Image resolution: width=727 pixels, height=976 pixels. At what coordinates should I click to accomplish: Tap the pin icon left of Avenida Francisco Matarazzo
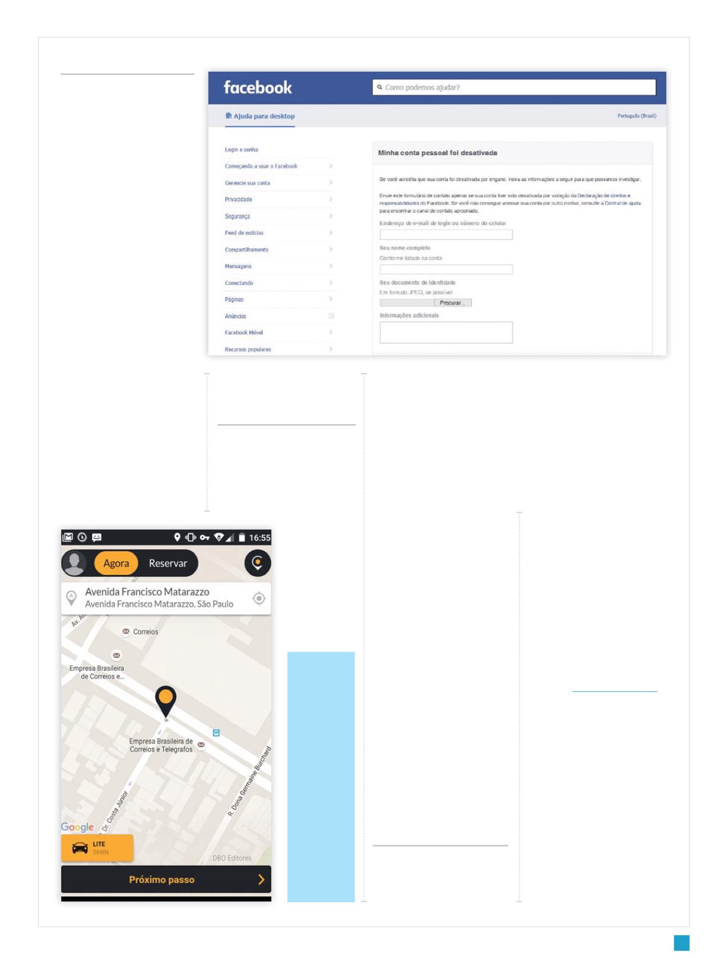72,598
